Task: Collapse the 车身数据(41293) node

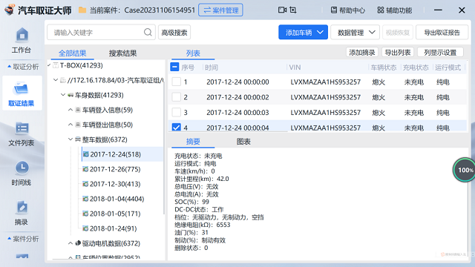Action: (63, 95)
